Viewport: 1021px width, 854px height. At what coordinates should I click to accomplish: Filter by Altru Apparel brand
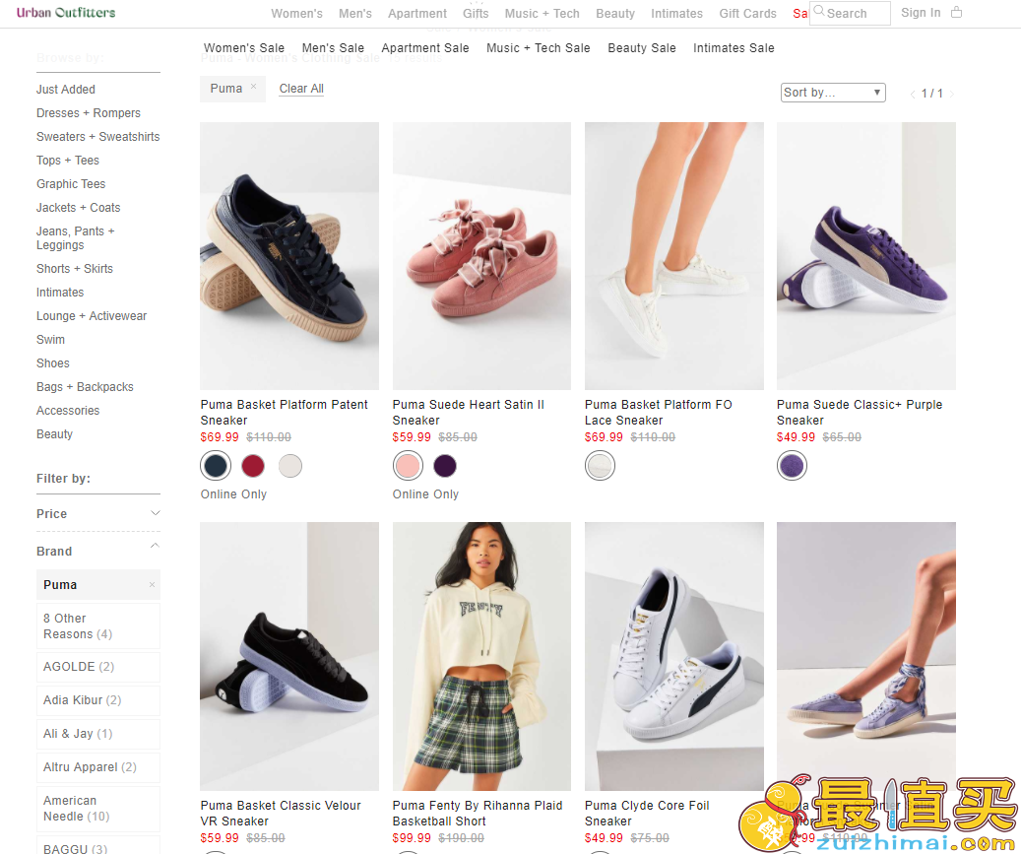pyautogui.click(x=98, y=767)
